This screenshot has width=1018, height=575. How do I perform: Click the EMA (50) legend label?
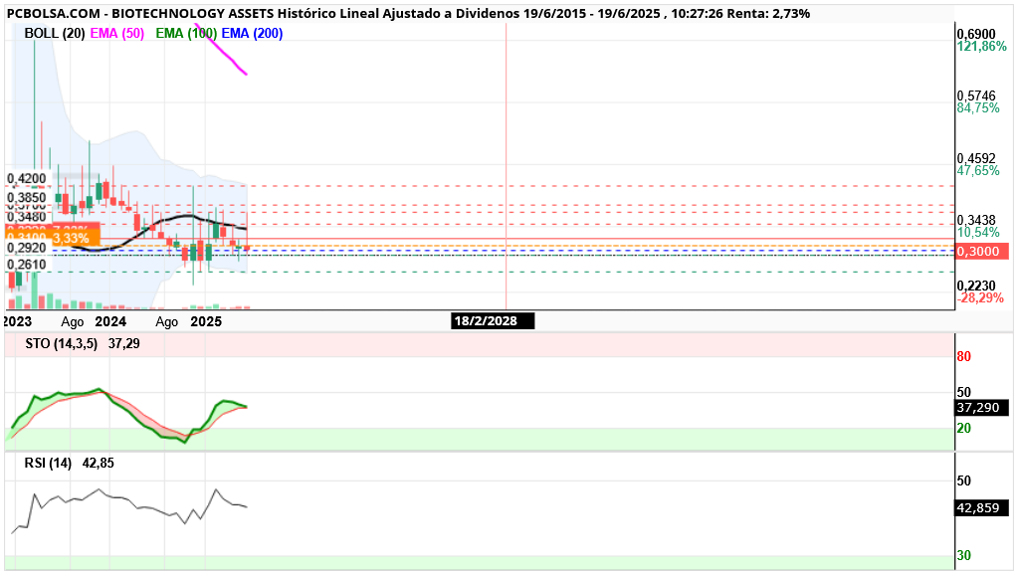[117, 33]
